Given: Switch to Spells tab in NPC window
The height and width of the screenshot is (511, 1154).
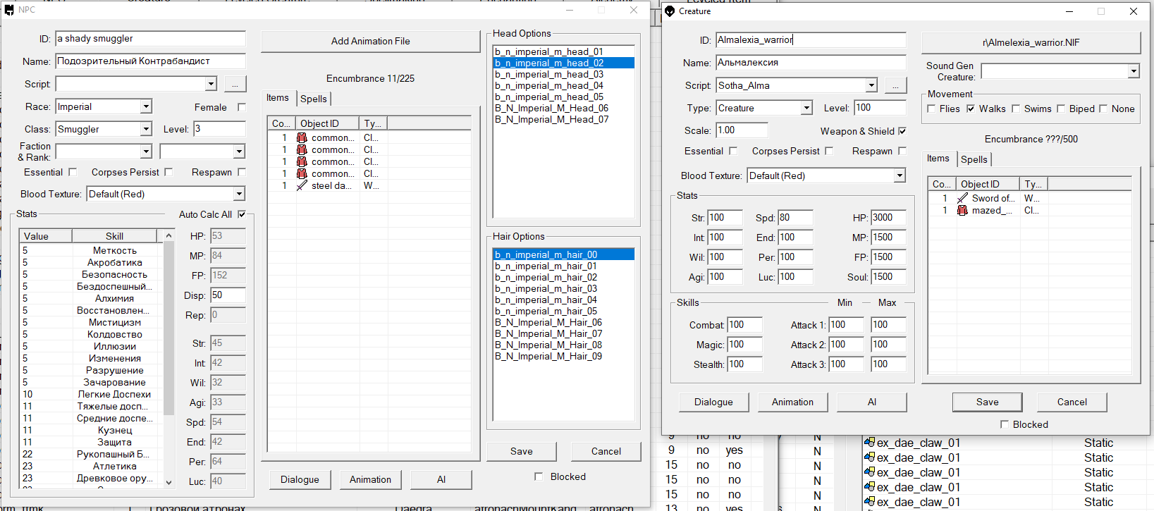Looking at the screenshot, I should [x=314, y=99].
